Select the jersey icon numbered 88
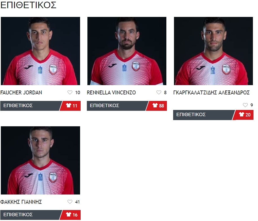The height and width of the screenshot is (221, 258). (155, 105)
